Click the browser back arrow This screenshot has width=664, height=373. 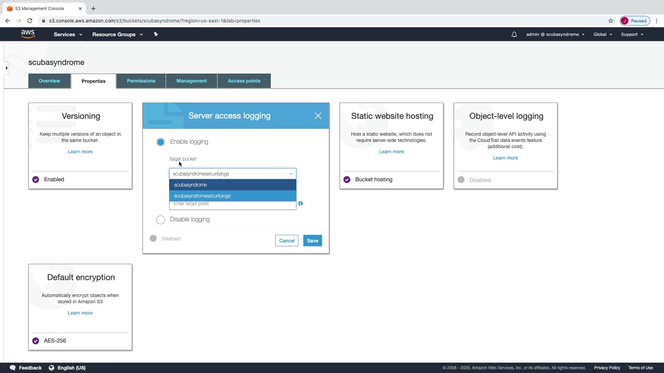point(7,21)
